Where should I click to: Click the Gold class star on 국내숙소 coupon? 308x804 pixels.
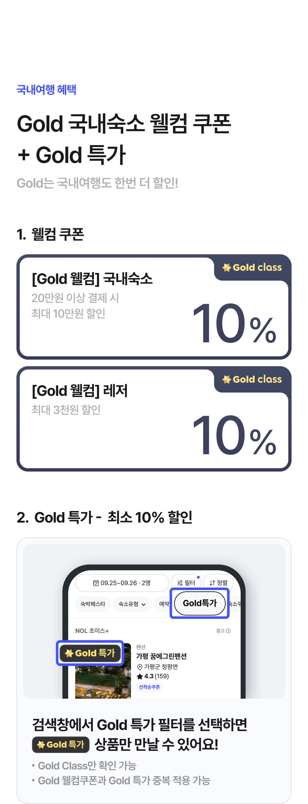pos(227,267)
